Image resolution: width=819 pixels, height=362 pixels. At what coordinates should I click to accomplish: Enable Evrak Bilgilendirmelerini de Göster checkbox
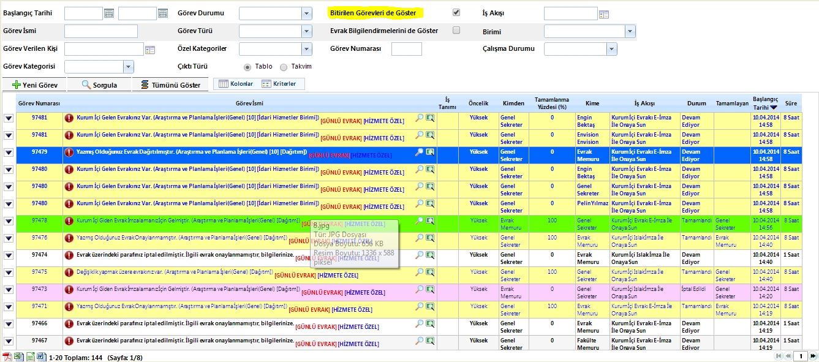456,30
